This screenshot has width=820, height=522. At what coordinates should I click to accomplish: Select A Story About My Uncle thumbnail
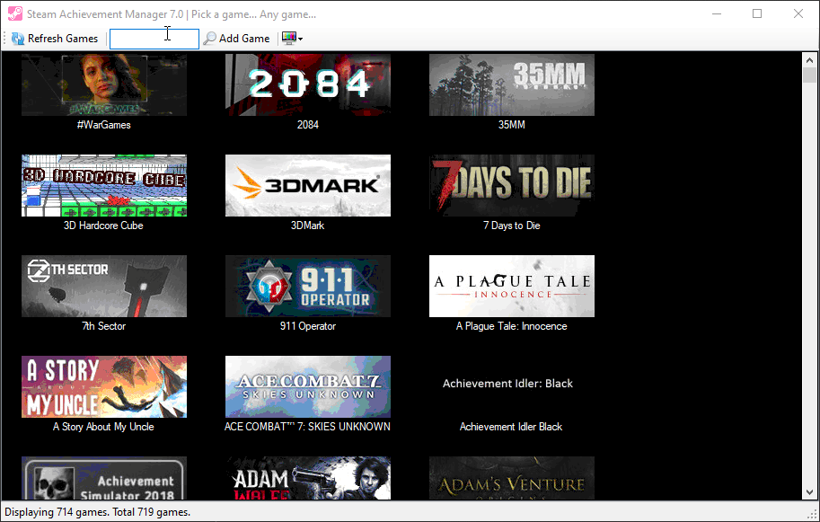104,386
